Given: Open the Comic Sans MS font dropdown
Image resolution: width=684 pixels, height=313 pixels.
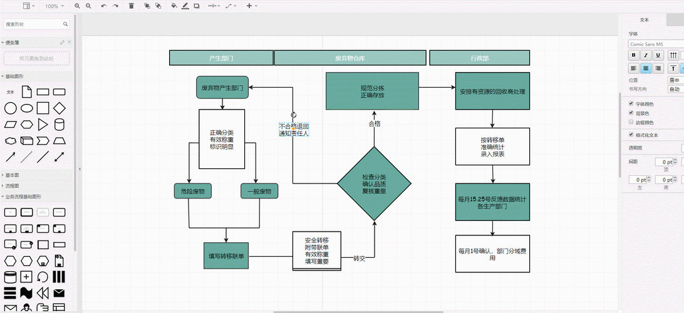Looking at the screenshot, I should (655, 44).
